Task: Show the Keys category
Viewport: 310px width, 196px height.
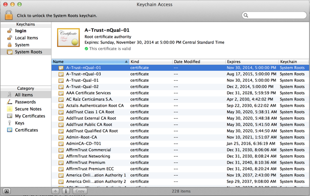Action: pos(26,123)
